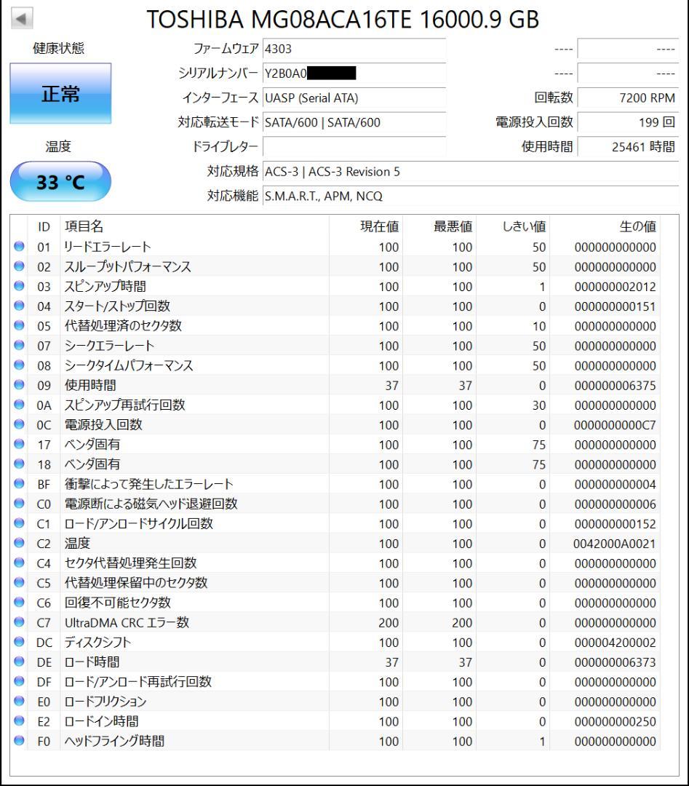Click the シリアルナンバー field
Image resolution: width=689 pixels, height=786 pixels.
pyautogui.click(x=353, y=74)
